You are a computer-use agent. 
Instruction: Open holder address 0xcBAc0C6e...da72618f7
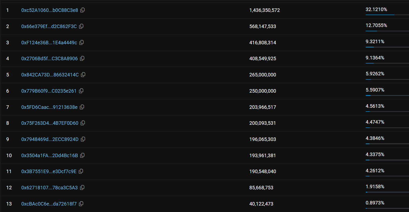[x=49, y=204]
